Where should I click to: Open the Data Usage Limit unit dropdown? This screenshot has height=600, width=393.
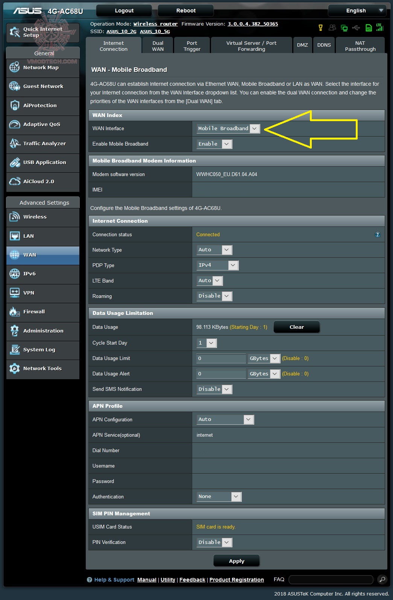[x=264, y=358]
